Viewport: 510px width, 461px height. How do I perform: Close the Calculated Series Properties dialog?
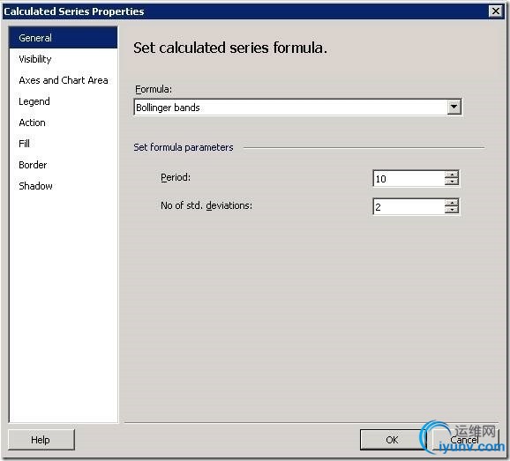pos(495,11)
